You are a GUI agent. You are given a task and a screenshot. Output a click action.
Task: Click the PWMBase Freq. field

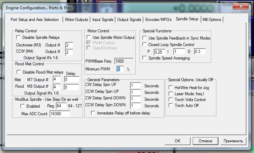124,61
